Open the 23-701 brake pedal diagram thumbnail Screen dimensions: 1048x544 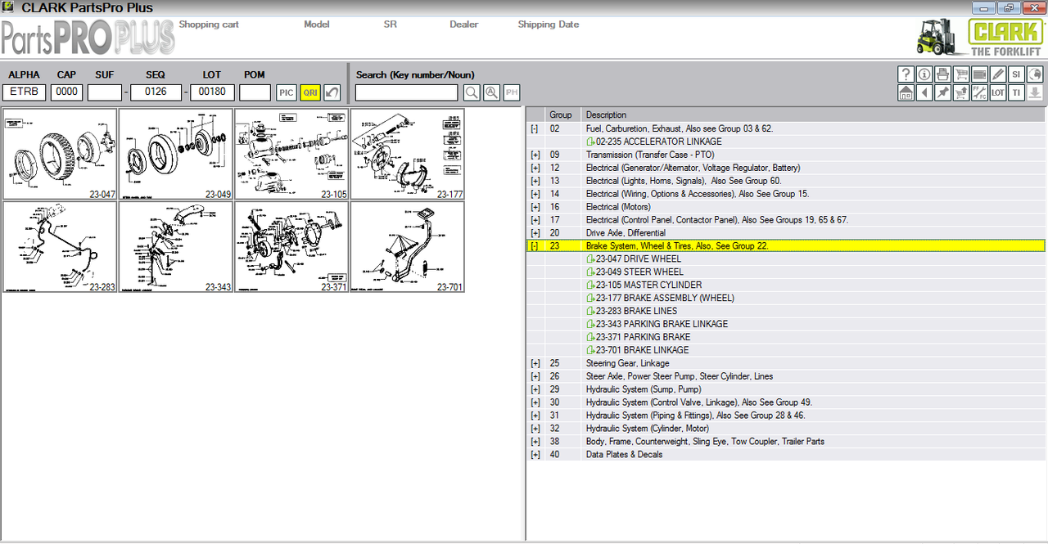click(407, 247)
